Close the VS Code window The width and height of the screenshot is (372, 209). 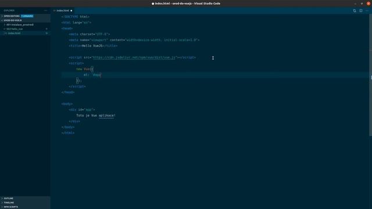[369, 3]
